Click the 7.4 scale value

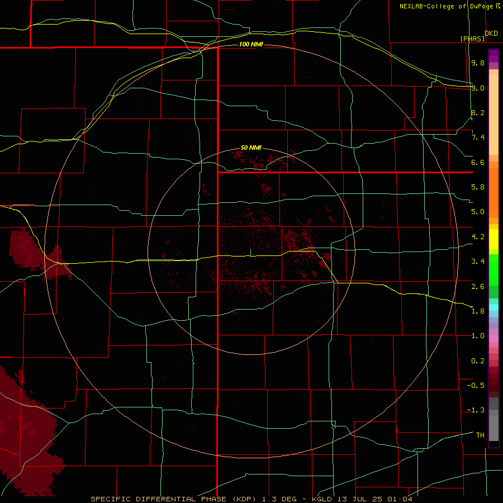pos(478,137)
